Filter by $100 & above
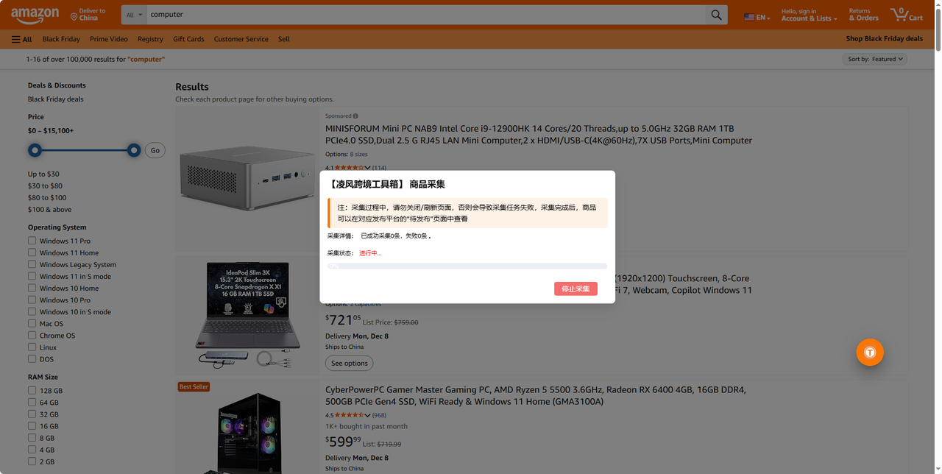The width and height of the screenshot is (942, 474). coord(50,209)
